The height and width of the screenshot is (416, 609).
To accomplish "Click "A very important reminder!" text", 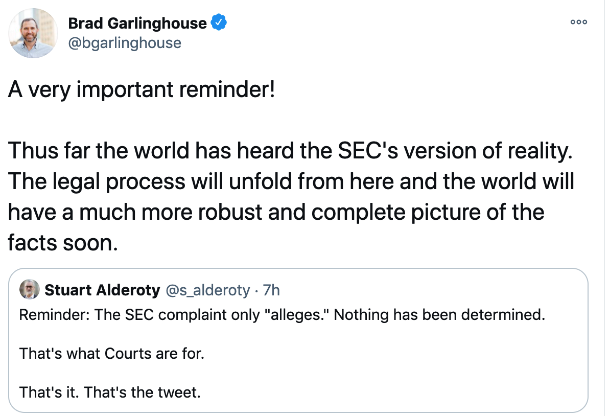I will (142, 90).
